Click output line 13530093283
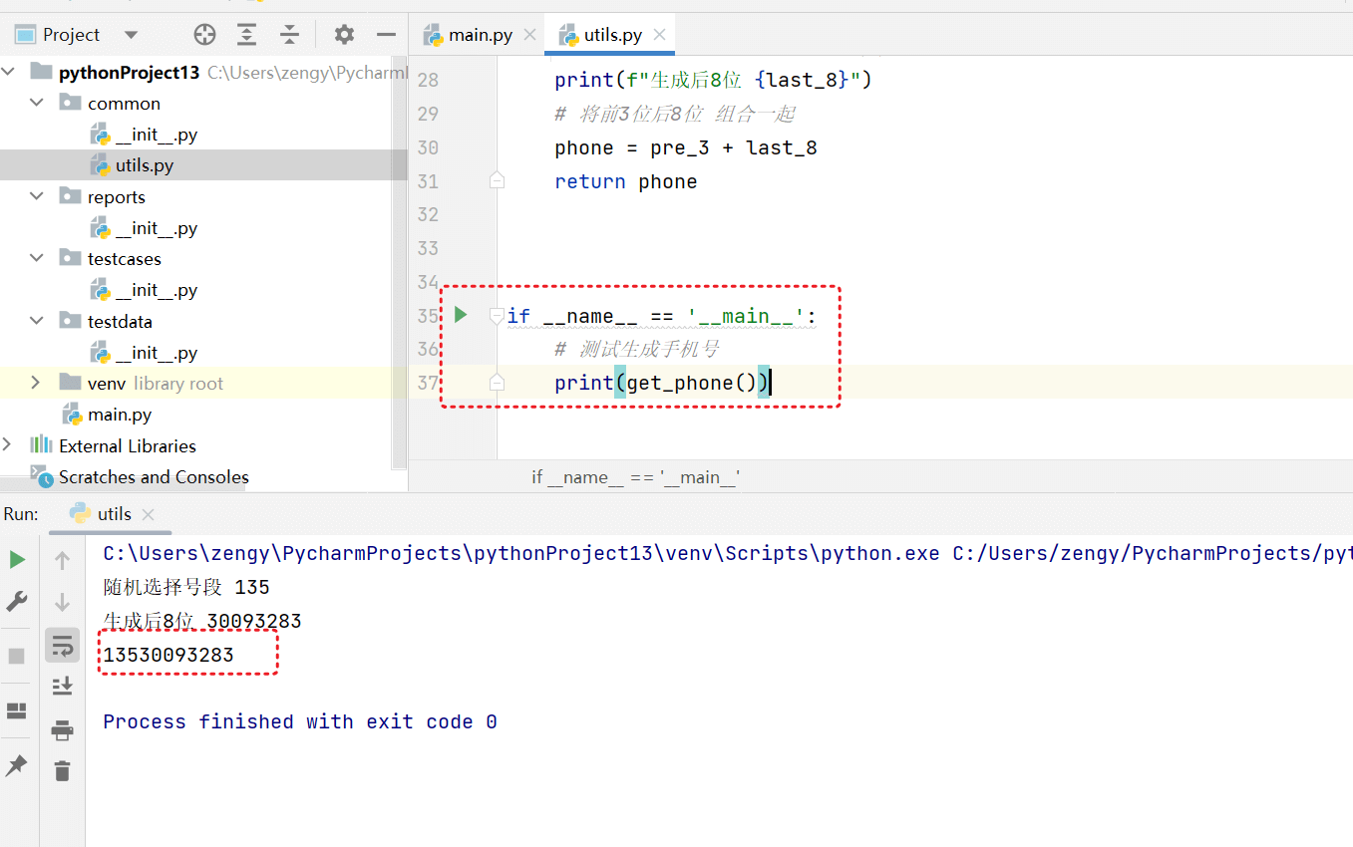 point(169,655)
